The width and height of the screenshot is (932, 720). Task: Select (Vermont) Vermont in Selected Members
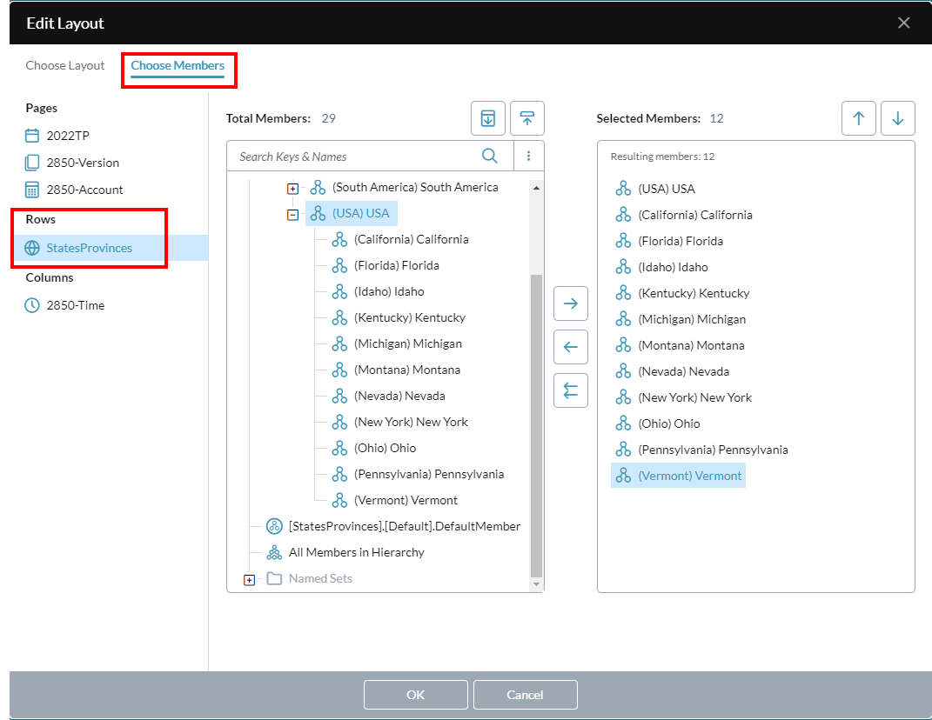678,476
